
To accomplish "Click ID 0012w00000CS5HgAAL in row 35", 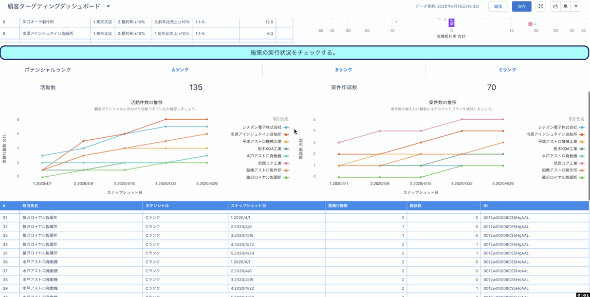I will pos(506,253).
